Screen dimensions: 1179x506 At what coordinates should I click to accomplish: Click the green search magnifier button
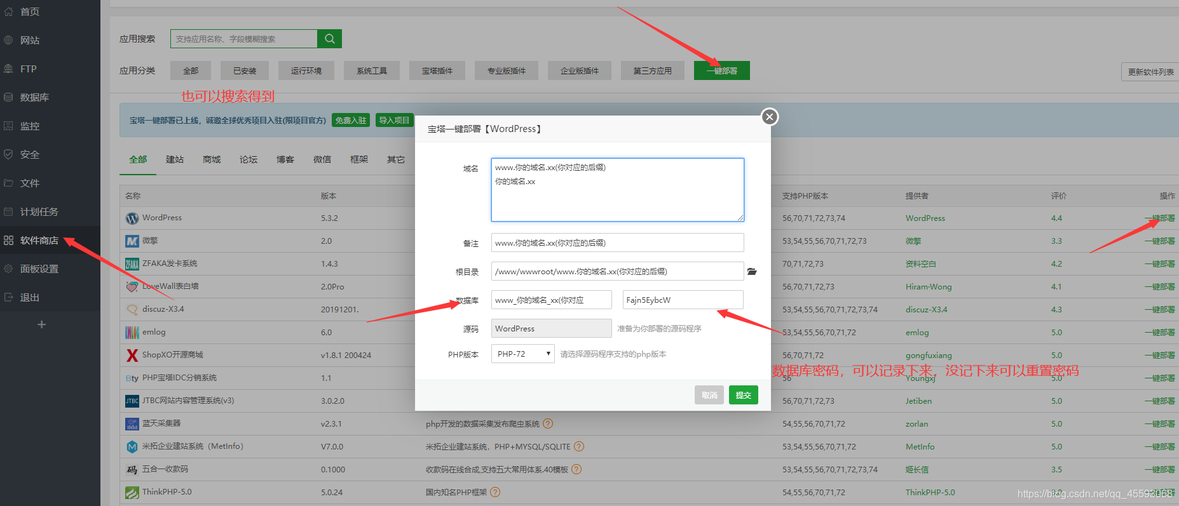[x=329, y=39]
